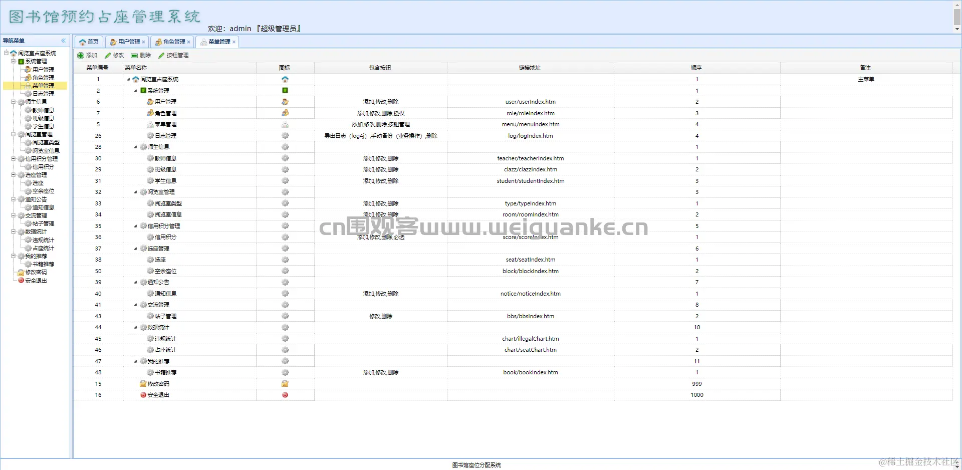Screen dimensions: 962x470
Task: Click gear icon beside sidebar 日志管理
Action: 28,94
